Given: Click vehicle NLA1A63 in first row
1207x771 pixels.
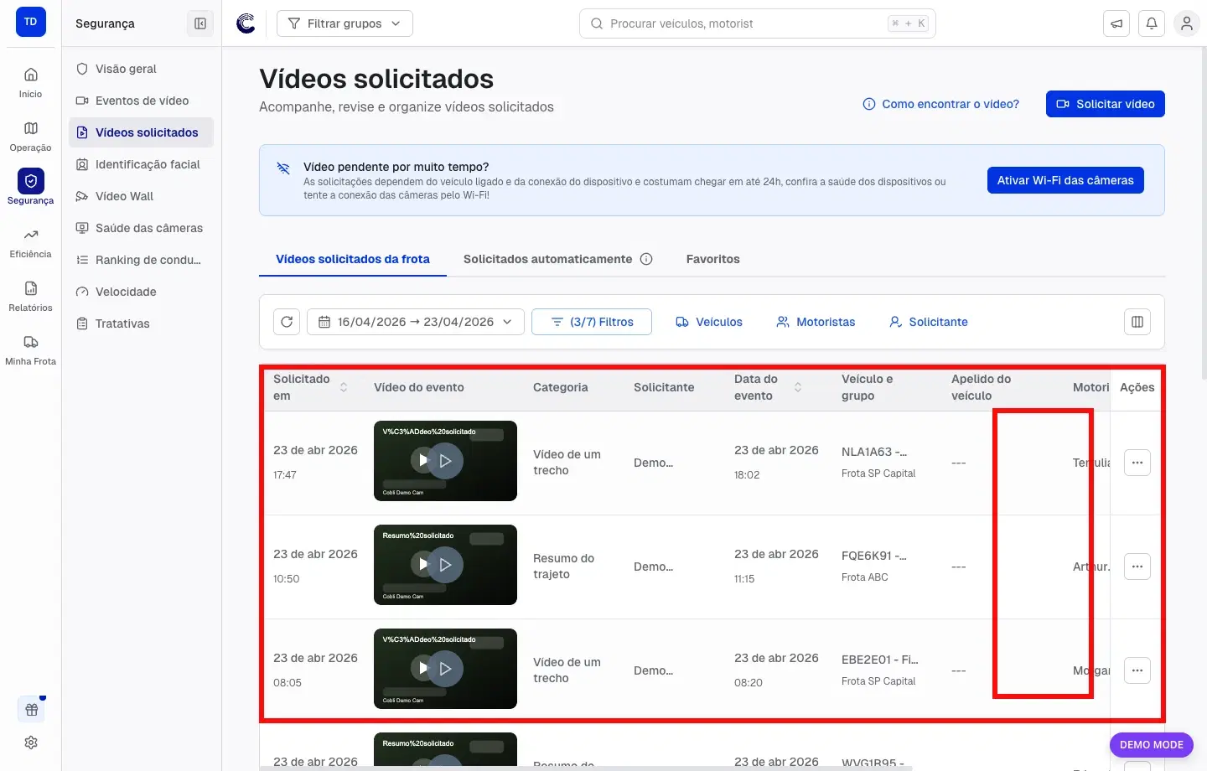Looking at the screenshot, I should (x=874, y=452).
